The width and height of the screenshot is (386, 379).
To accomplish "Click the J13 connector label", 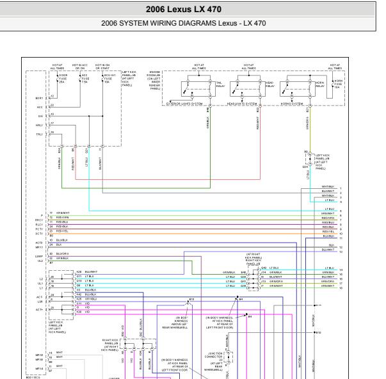I will (263, 281).
